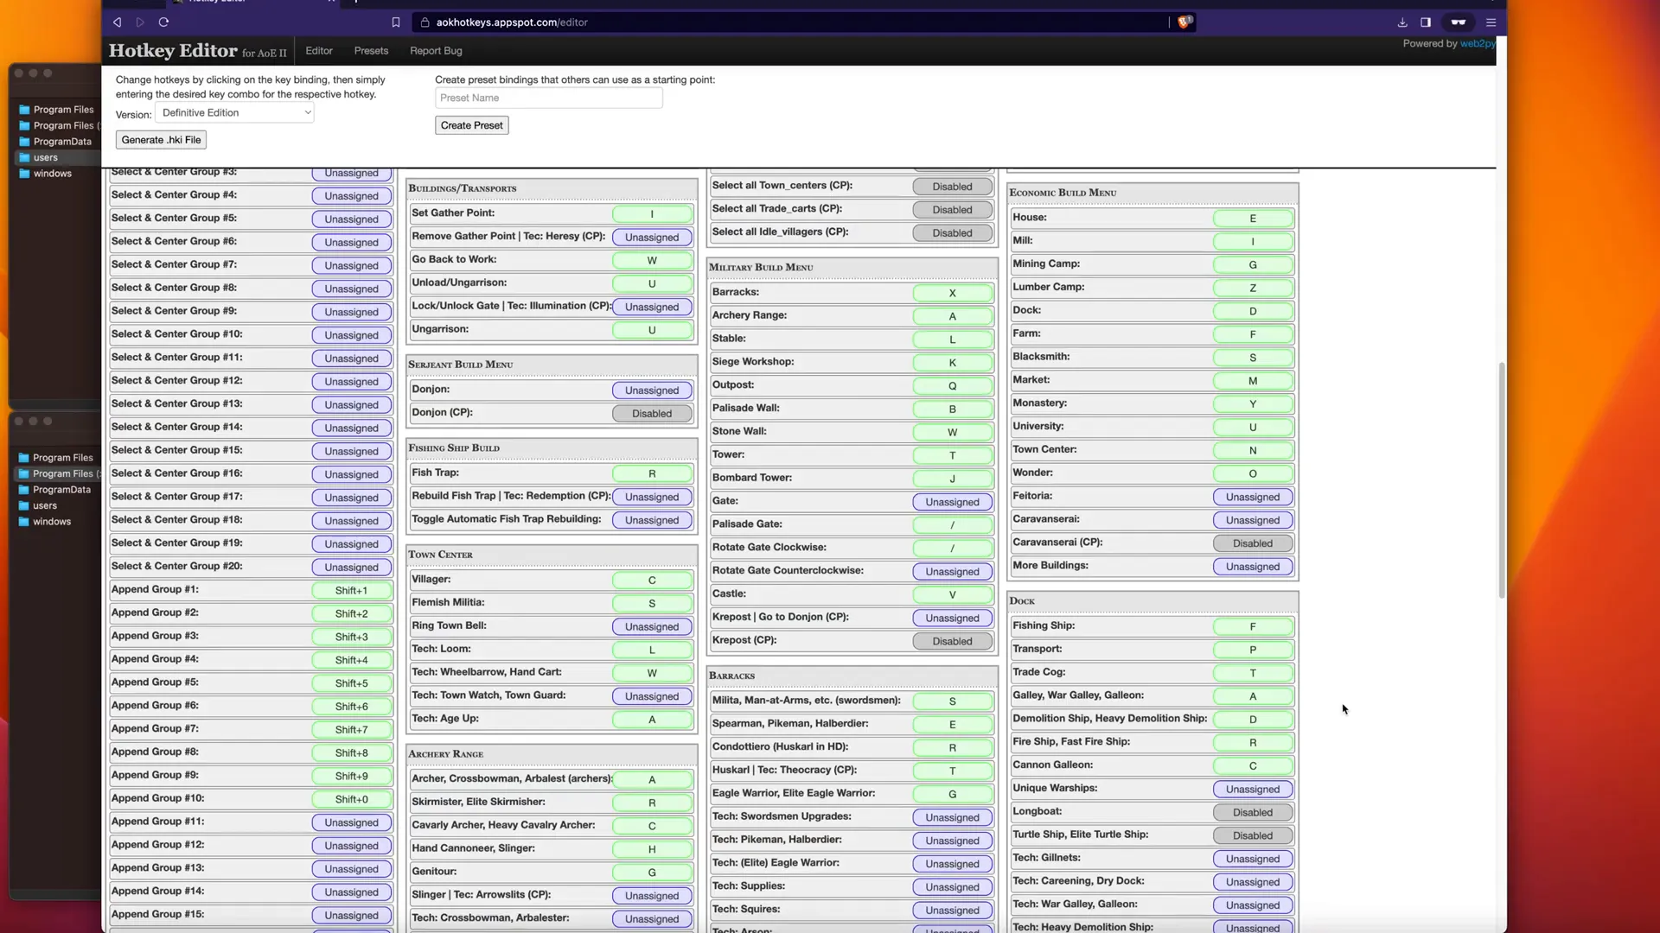Image resolution: width=1660 pixels, height=933 pixels.
Task: Open the Version dropdown showing Definitive Edition
Action: point(234,113)
